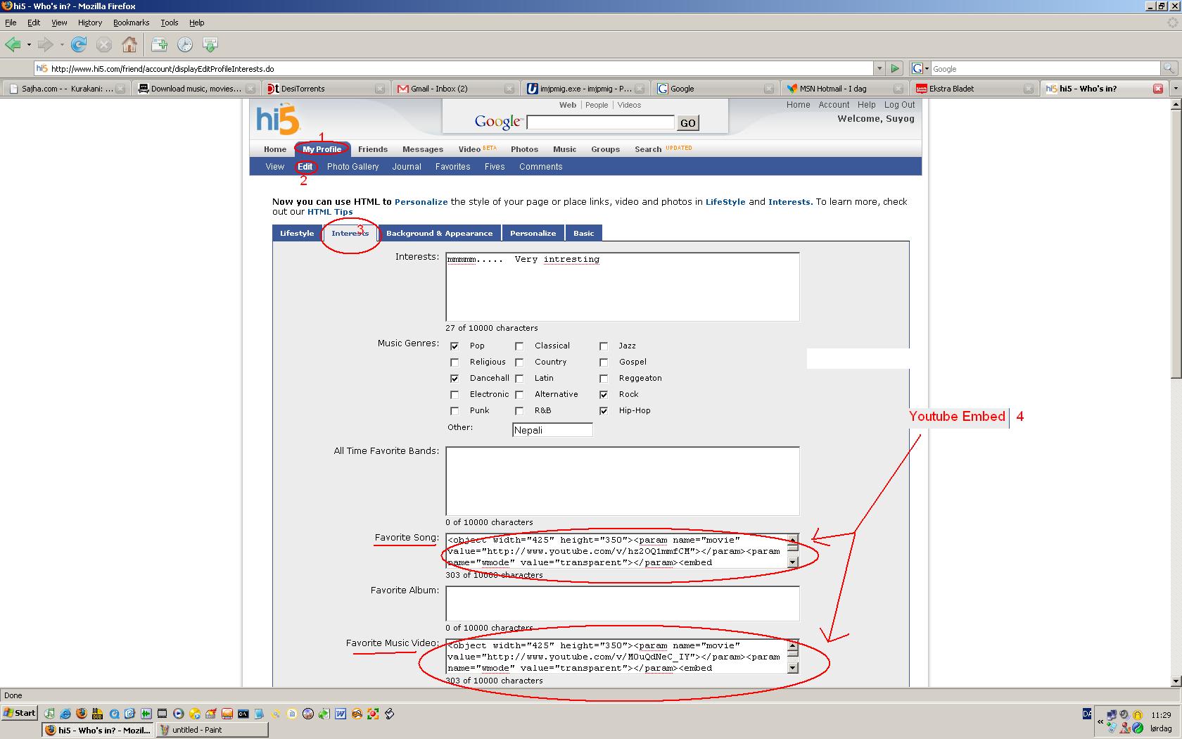1182x739 pixels.
Task: Switch to Background & Appearance tab
Action: (439, 233)
